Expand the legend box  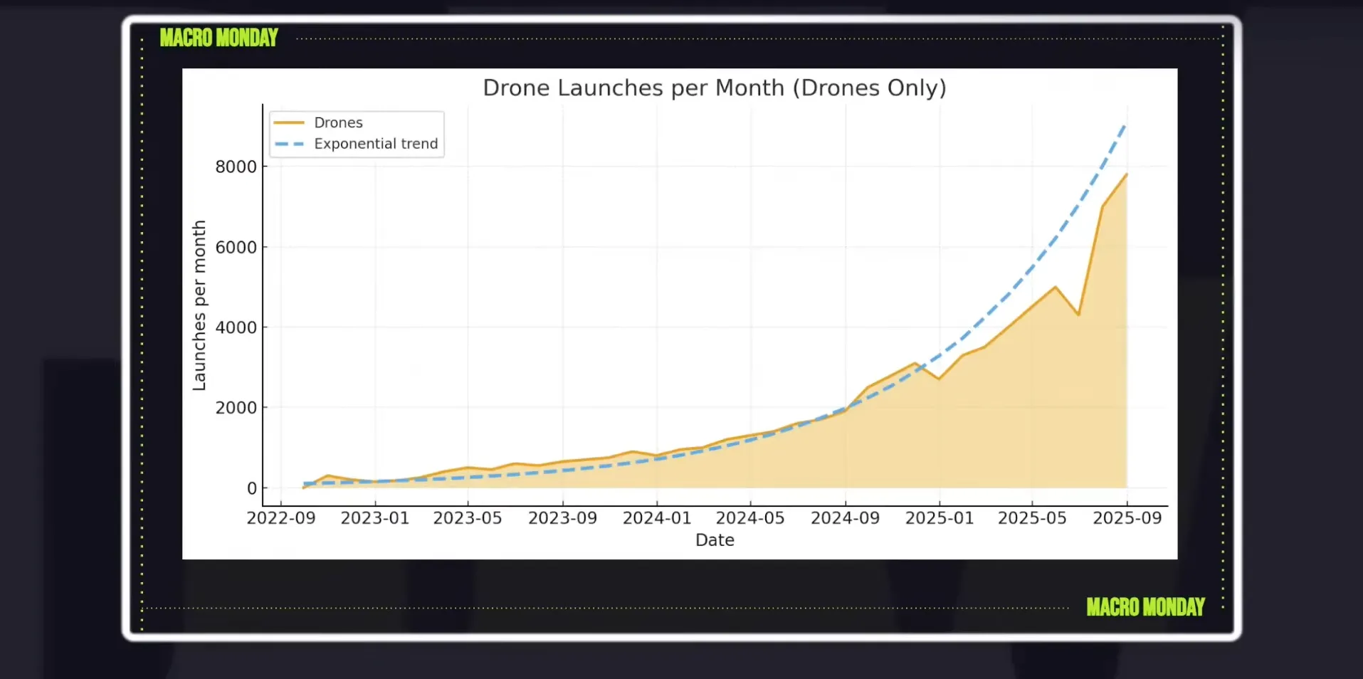coord(357,133)
